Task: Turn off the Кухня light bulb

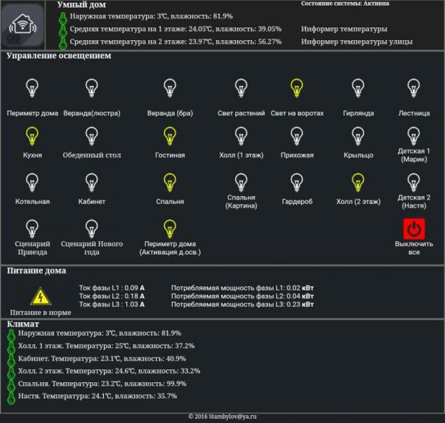Action: point(32,136)
